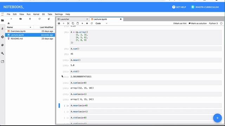Create a new folder in file browser

pyautogui.click(x=20, y=19)
